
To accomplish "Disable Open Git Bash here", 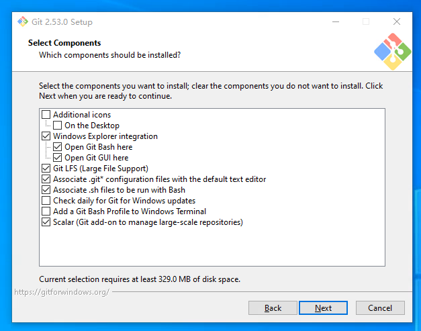I will coord(58,147).
